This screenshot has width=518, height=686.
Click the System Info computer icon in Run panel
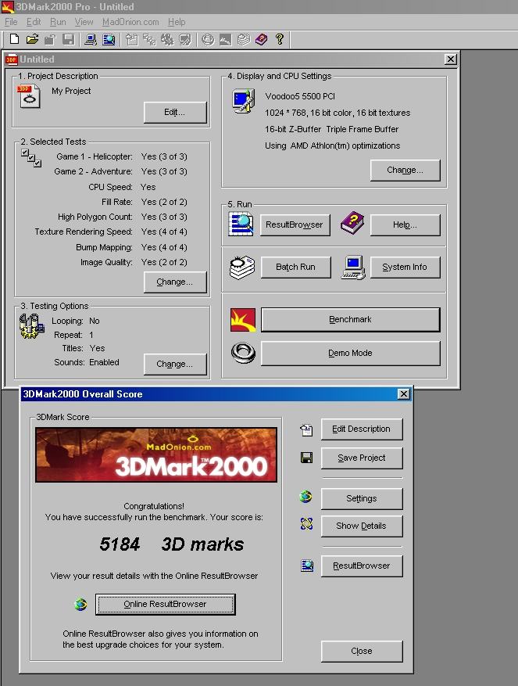pos(354,268)
